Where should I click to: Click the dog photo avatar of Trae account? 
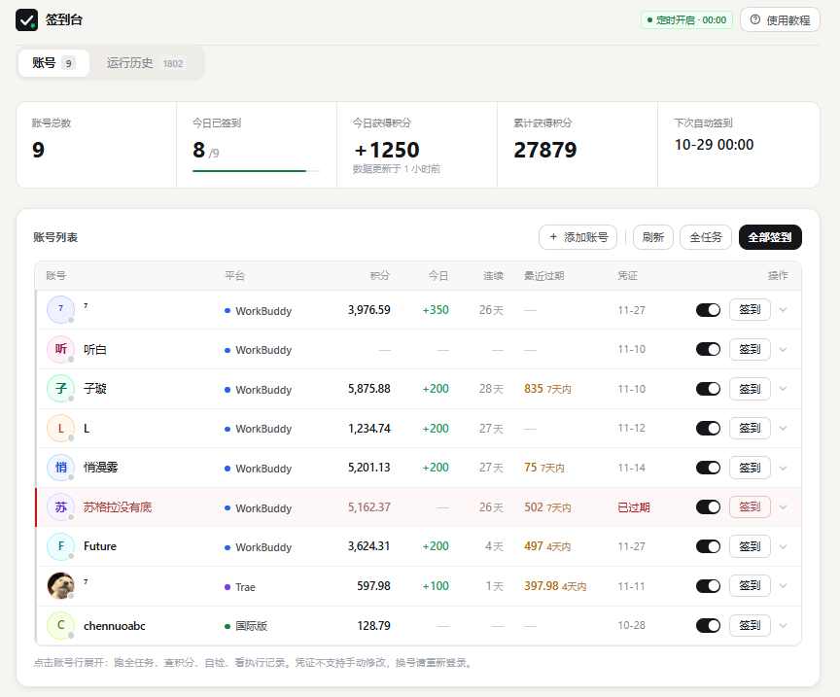[x=60, y=585]
